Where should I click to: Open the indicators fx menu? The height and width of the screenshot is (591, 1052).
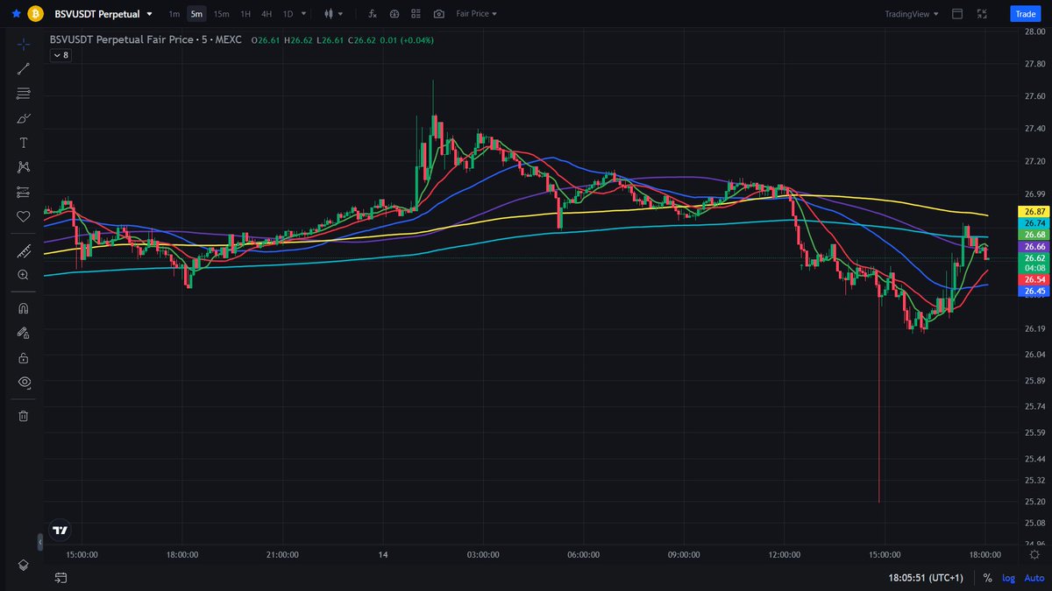[373, 14]
